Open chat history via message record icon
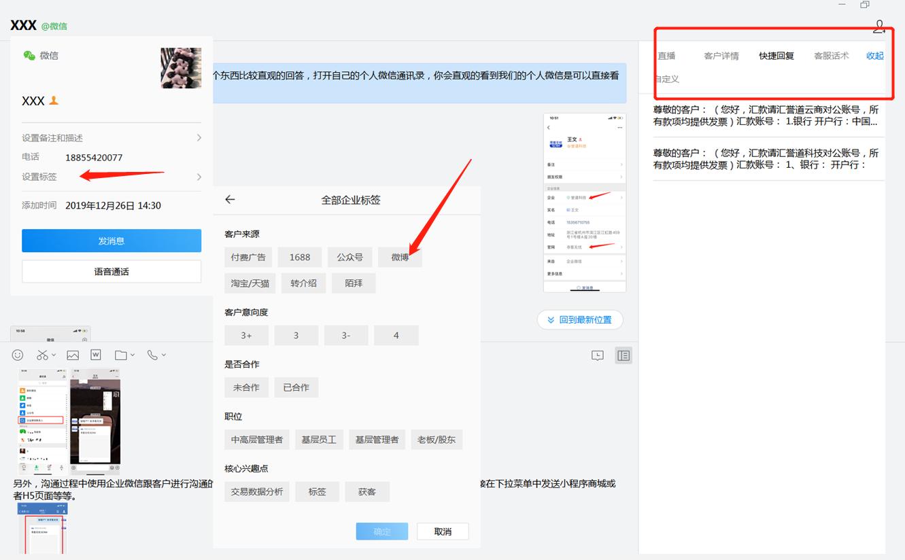 pyautogui.click(x=597, y=355)
